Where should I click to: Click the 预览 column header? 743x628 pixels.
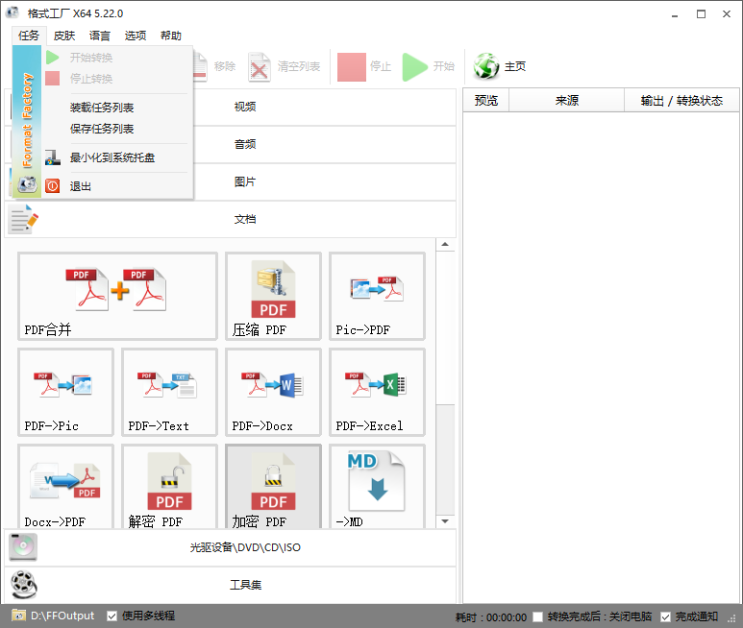(x=486, y=100)
